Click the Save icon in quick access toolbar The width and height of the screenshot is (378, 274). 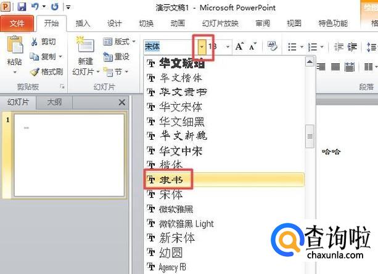22,7
